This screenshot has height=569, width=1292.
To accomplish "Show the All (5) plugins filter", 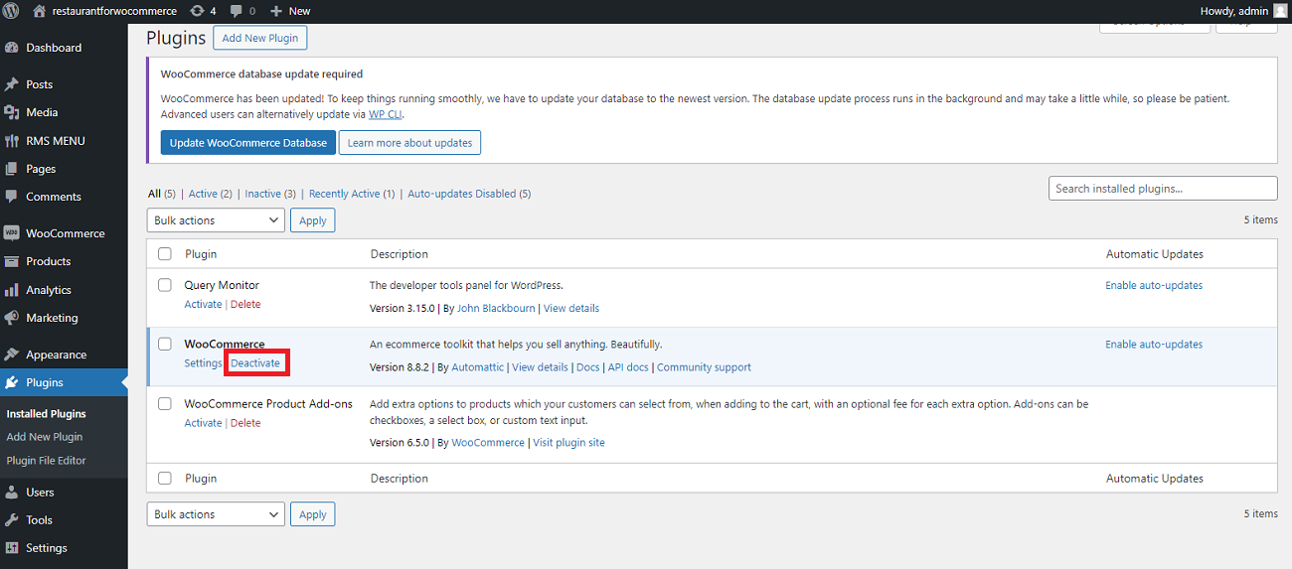I will click(162, 194).
